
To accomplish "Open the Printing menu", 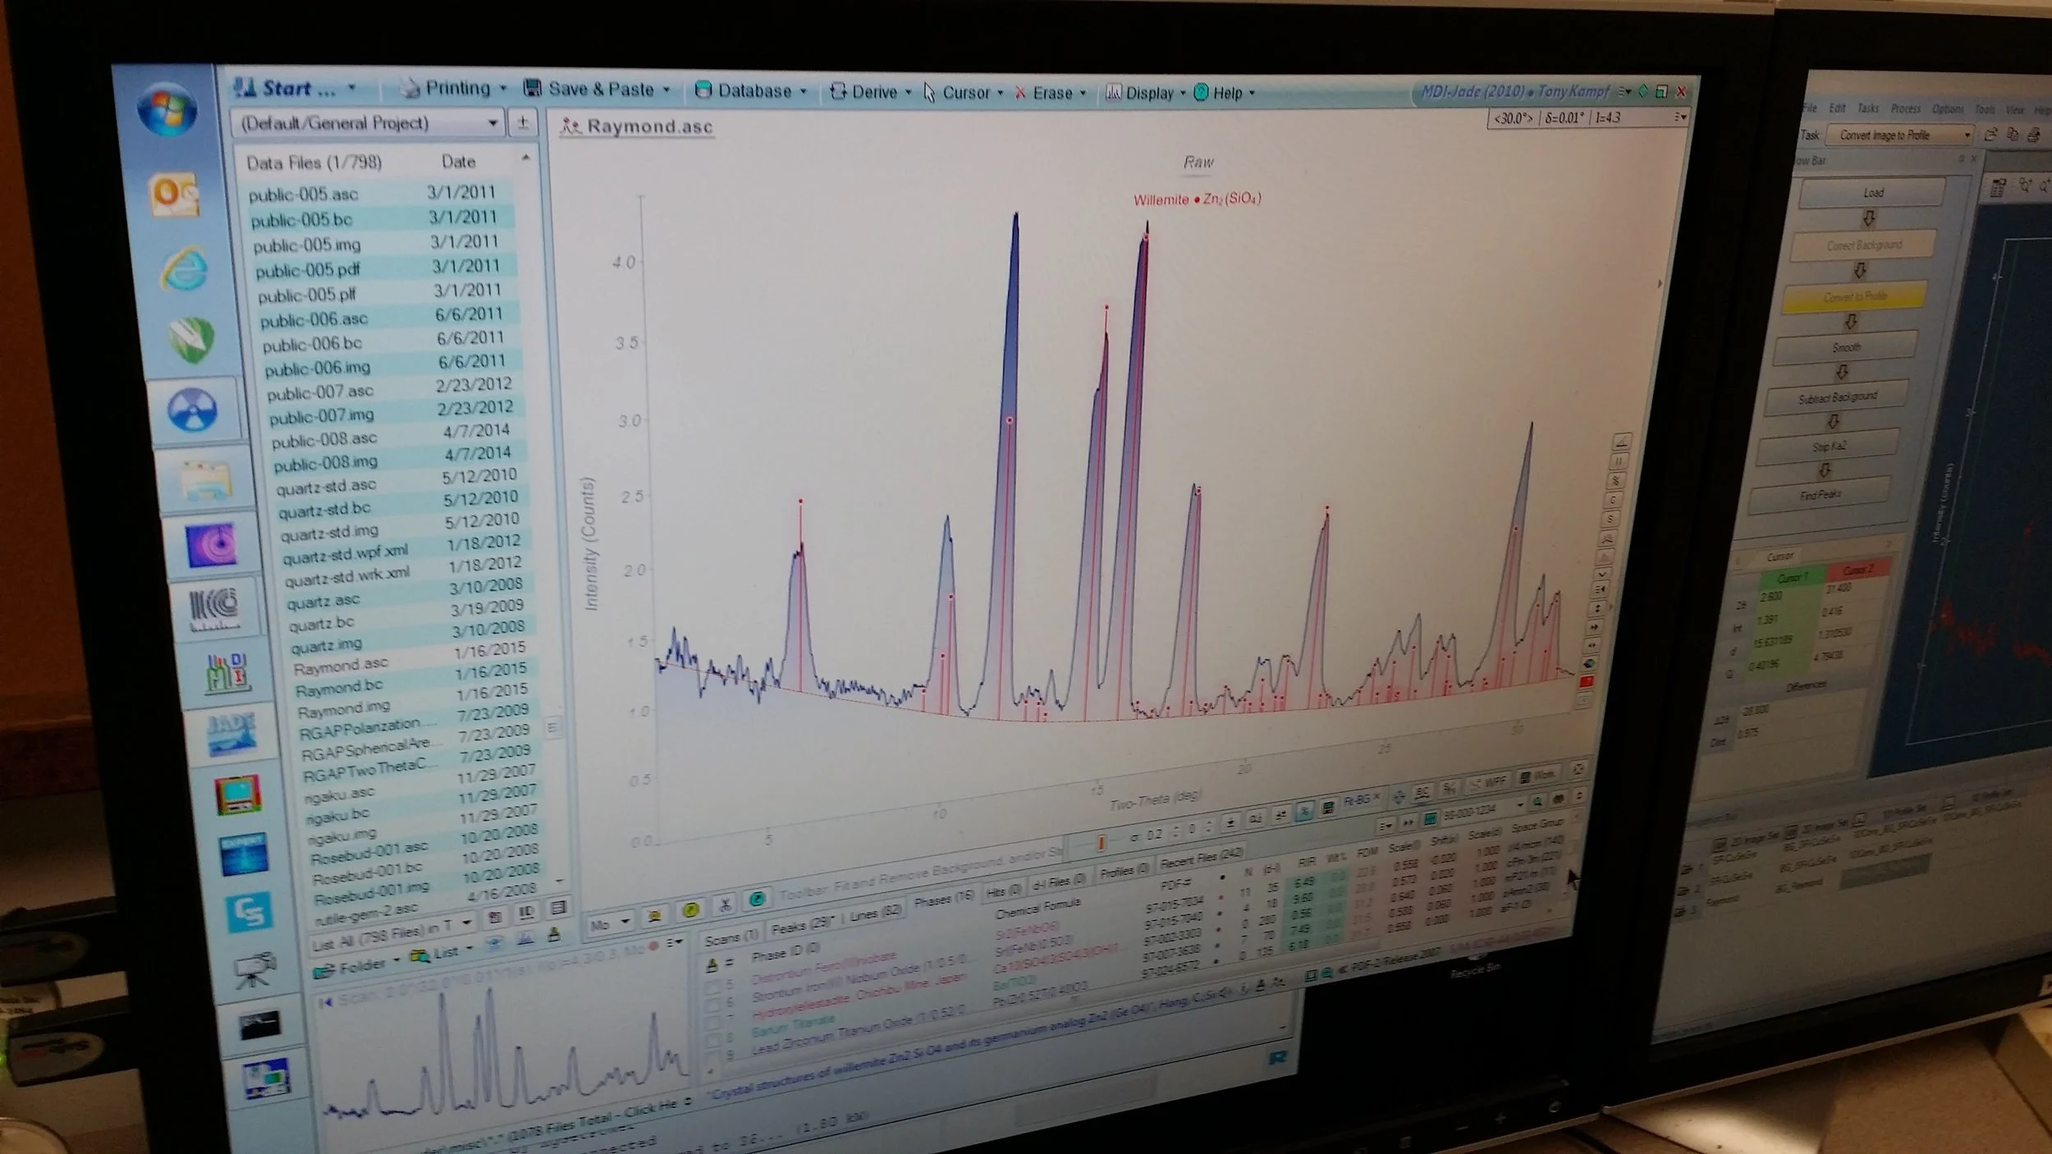I will [x=453, y=88].
